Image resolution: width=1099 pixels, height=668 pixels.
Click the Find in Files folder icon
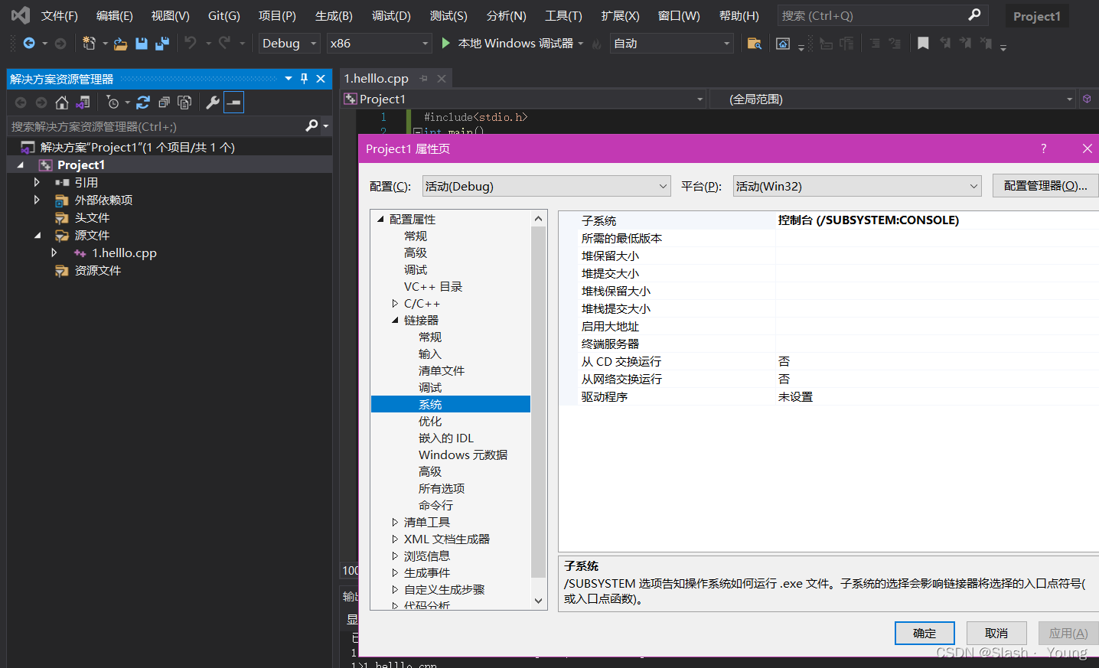point(755,44)
